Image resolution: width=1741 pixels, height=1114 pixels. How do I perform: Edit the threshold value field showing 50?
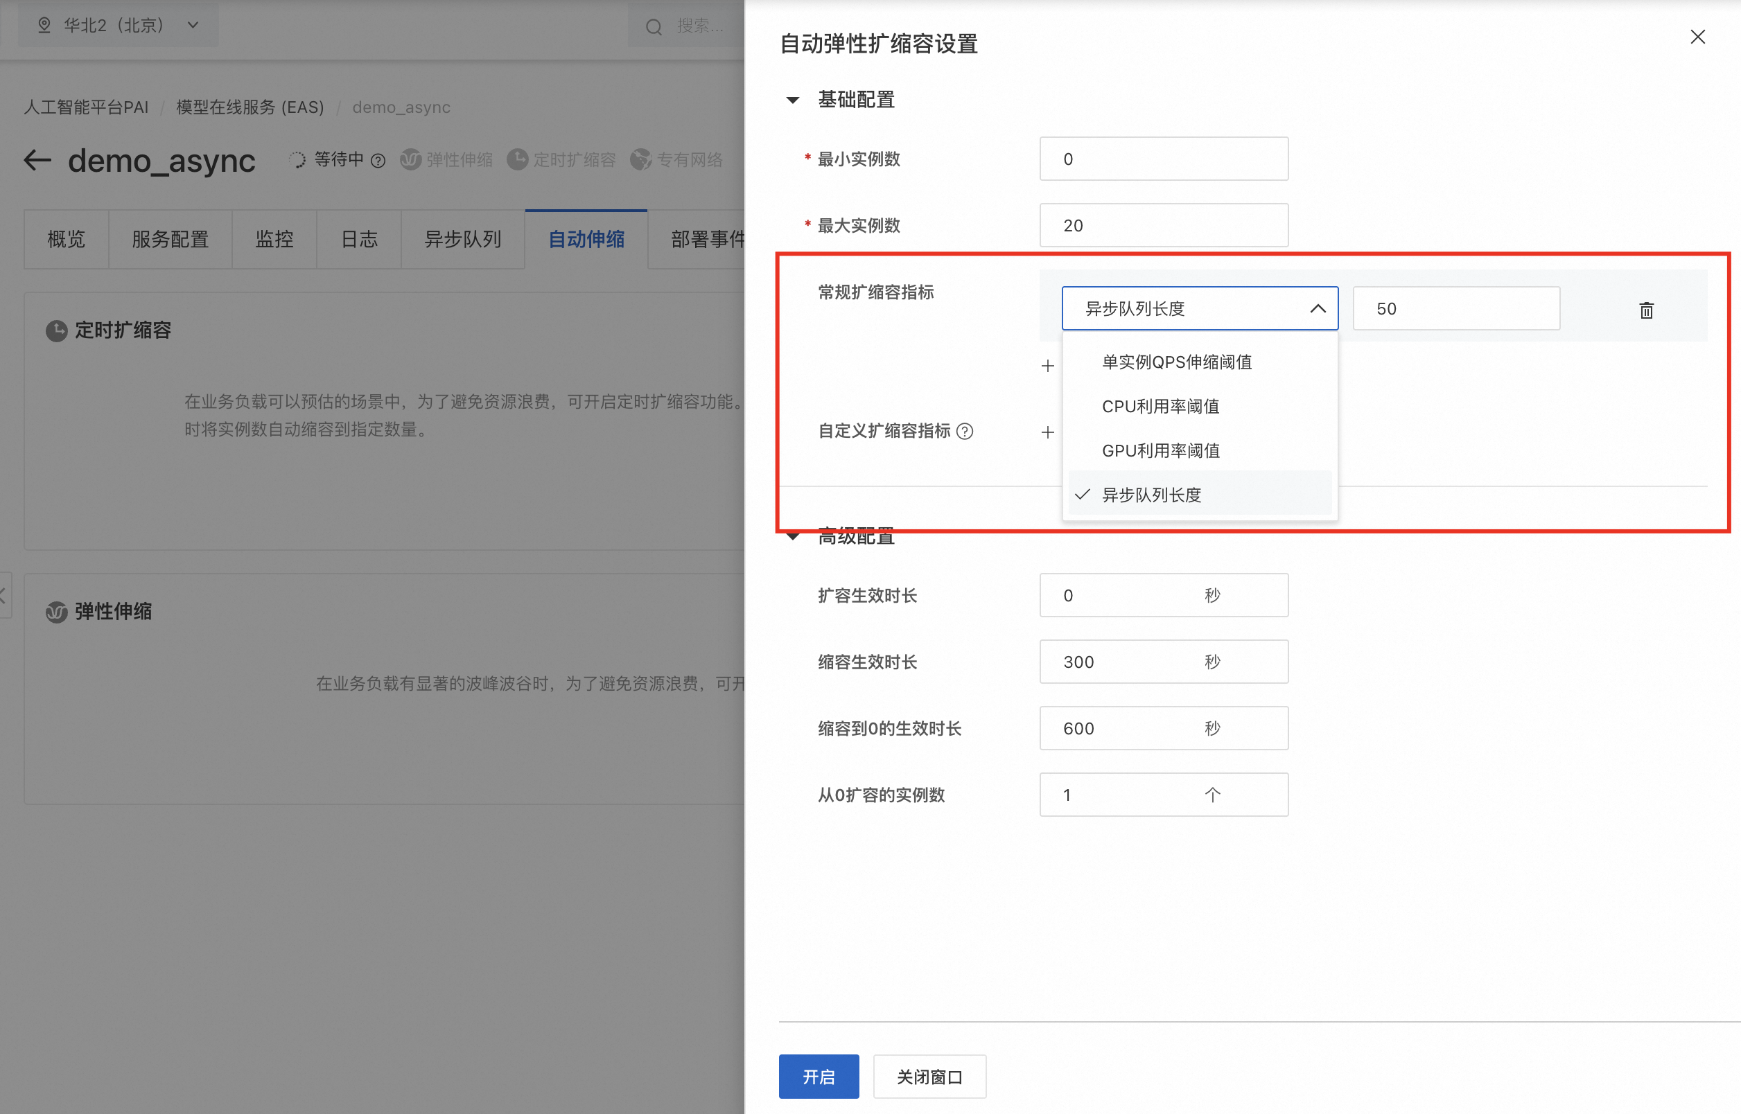pos(1456,308)
